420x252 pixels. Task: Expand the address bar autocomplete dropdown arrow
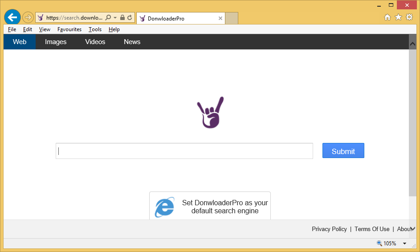115,18
